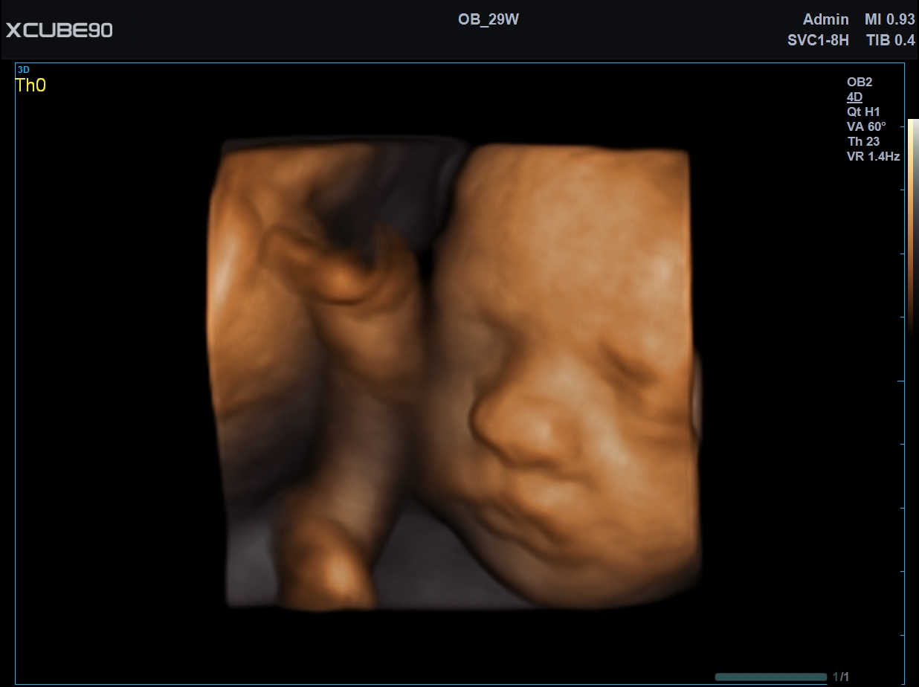The height and width of the screenshot is (687, 919).
Task: Click the MI 0.93 readout
Action: [x=889, y=20]
